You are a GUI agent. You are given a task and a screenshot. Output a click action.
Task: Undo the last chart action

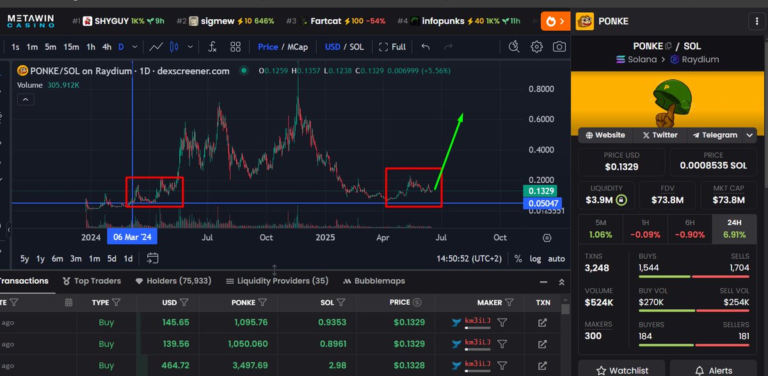pyautogui.click(x=426, y=47)
